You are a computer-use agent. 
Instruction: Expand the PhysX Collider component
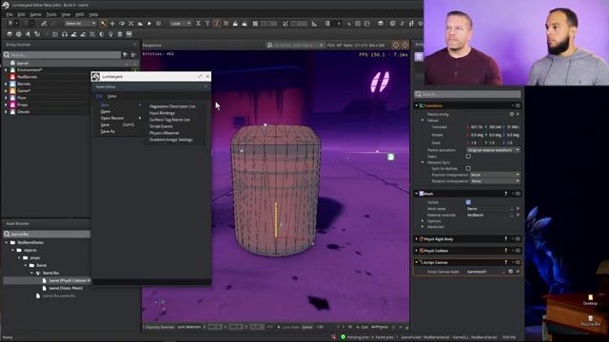coord(417,251)
